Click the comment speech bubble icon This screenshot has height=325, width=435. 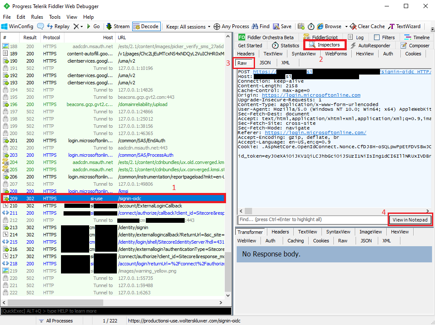(x=41, y=26)
